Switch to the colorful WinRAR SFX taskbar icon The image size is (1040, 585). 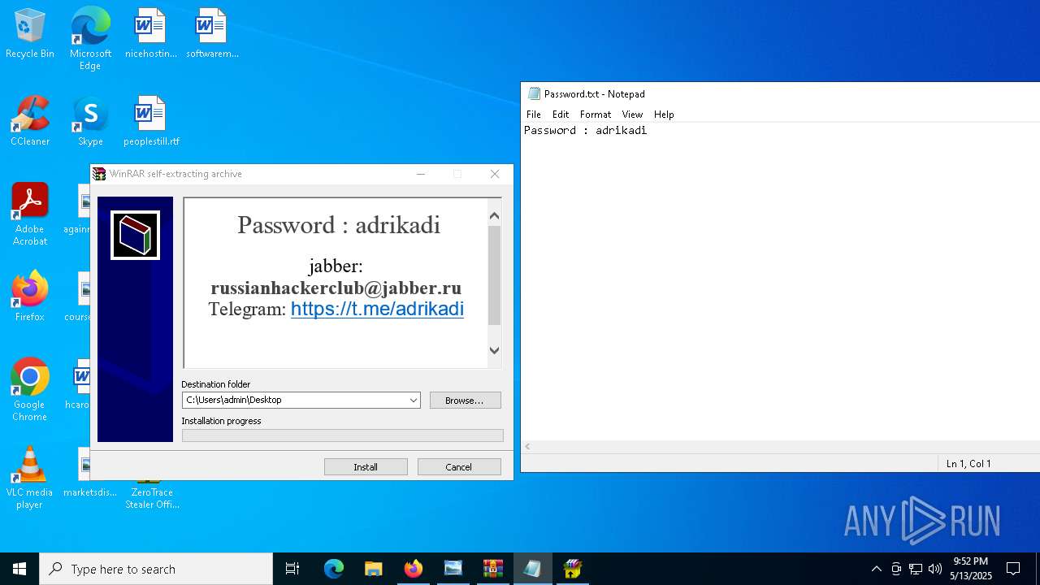click(x=572, y=569)
